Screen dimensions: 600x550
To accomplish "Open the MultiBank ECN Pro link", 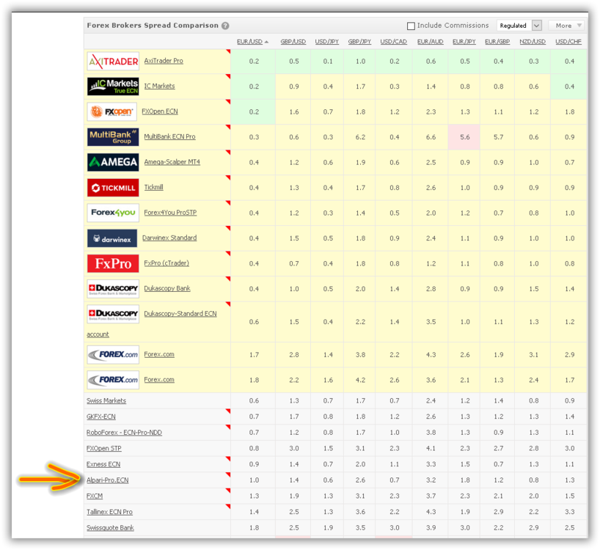I will coord(169,136).
